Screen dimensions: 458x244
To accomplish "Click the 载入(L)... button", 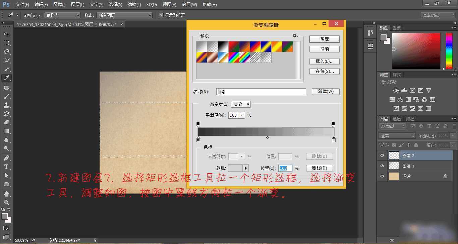I will (325, 62).
